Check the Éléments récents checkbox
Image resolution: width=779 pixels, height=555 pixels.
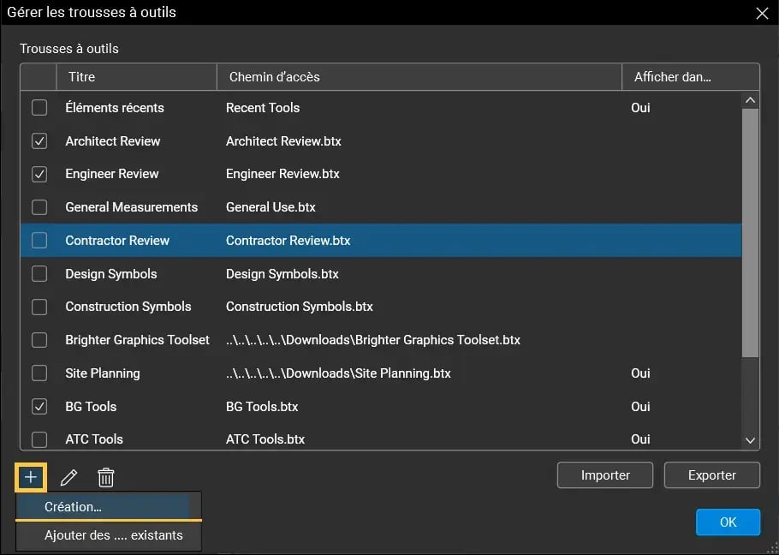click(x=39, y=108)
